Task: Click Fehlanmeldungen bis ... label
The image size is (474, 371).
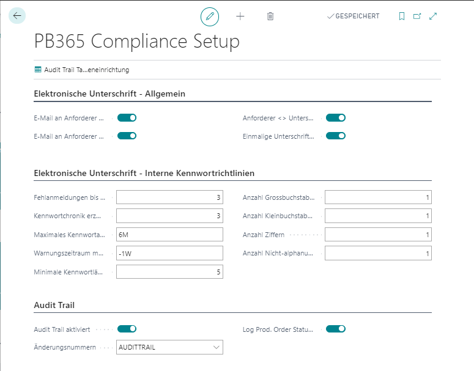Action: tap(70, 197)
